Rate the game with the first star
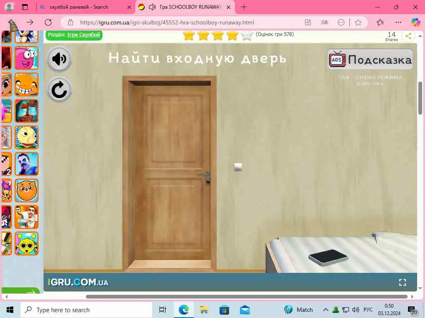Screen dimensions: 425x318 point(189,35)
